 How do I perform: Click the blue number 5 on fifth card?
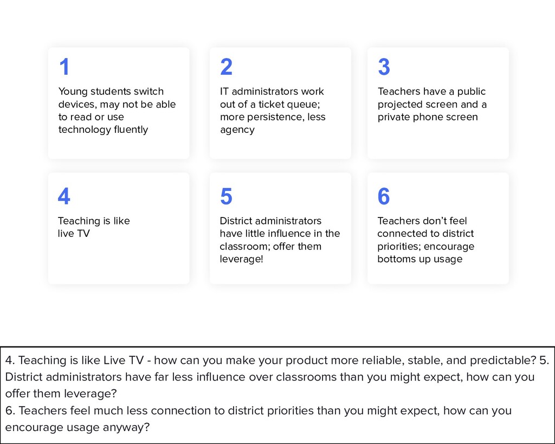(x=226, y=196)
